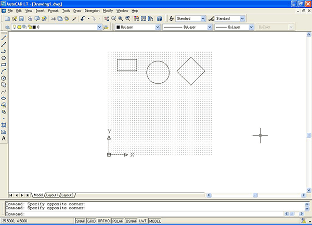Image resolution: width=312 pixels, height=225 pixels.
Task: Switch to the Layout1 tab
Action: (51, 195)
